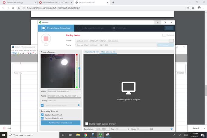Enable screen capture preview checkbox
The height and width of the screenshot is (138, 207).
click(87, 124)
